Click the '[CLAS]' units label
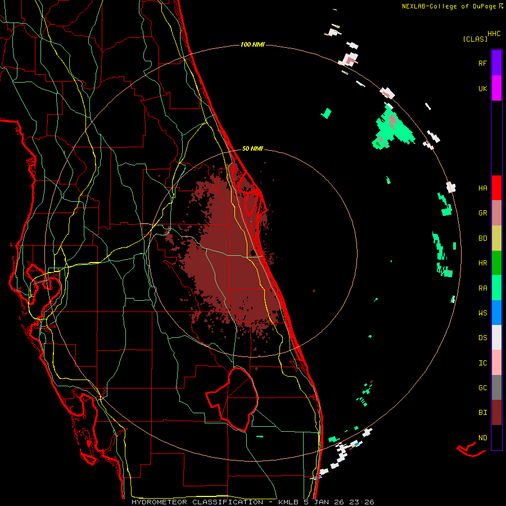This screenshot has height=506, width=506. (475, 39)
